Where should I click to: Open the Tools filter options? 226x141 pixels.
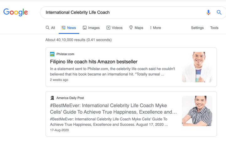point(214,28)
